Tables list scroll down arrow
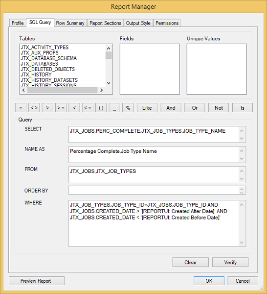 click(109, 83)
